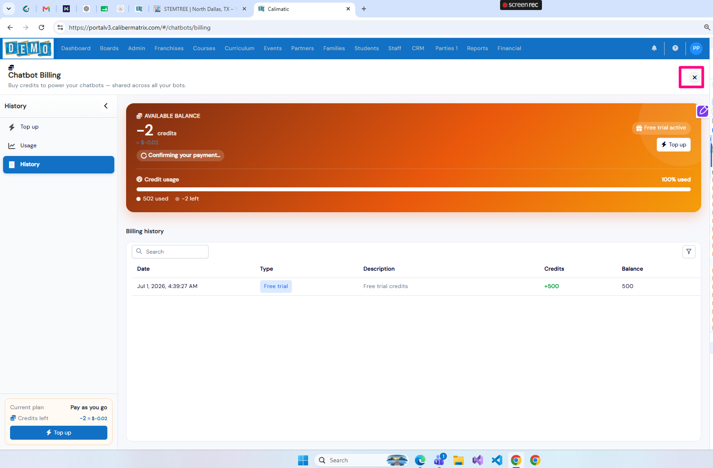
Task: Click Top up button in balance card
Action: tap(674, 145)
